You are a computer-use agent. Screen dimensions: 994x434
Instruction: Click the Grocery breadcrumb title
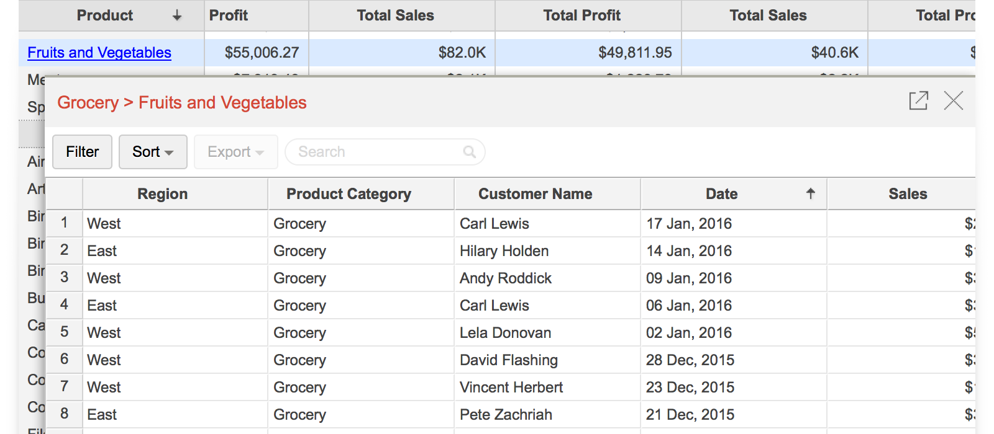[x=88, y=103]
